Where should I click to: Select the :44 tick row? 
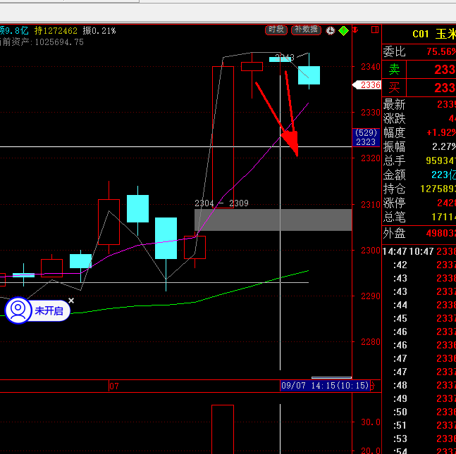(x=419, y=305)
